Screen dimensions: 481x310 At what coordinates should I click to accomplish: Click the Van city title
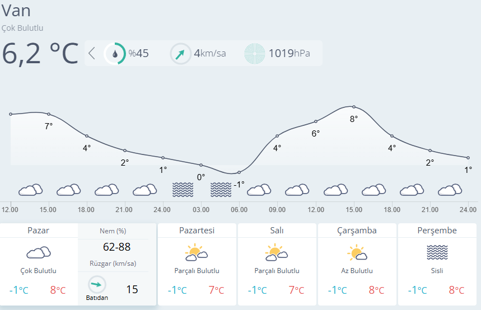[x=16, y=10]
